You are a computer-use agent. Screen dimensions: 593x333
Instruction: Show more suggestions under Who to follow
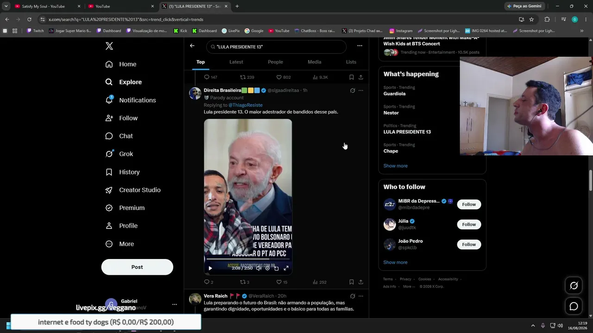point(396,262)
